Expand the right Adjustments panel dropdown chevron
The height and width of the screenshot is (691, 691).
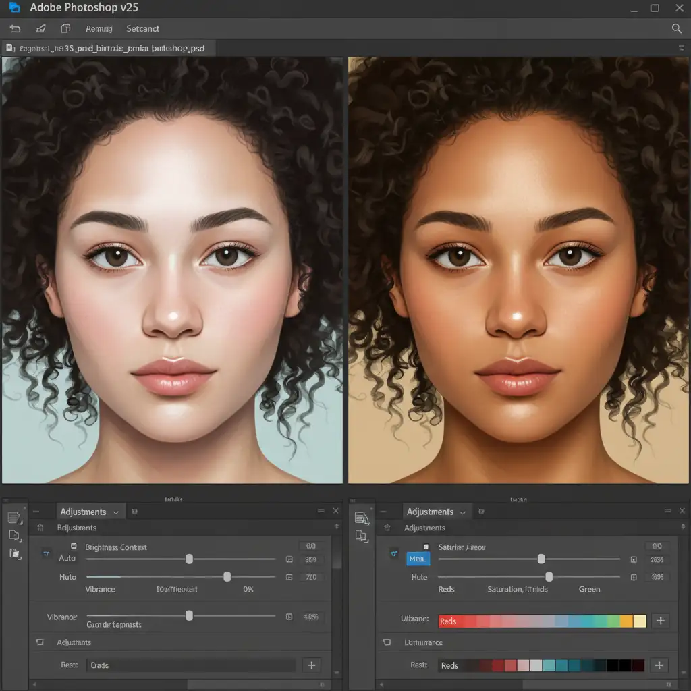(x=463, y=512)
